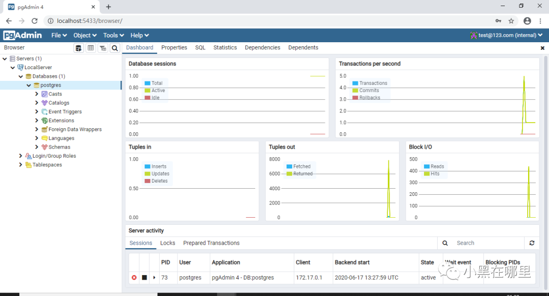Bookmark this page with star icon
Image resolution: width=549 pixels, height=296 pixels.
pyautogui.click(x=511, y=21)
